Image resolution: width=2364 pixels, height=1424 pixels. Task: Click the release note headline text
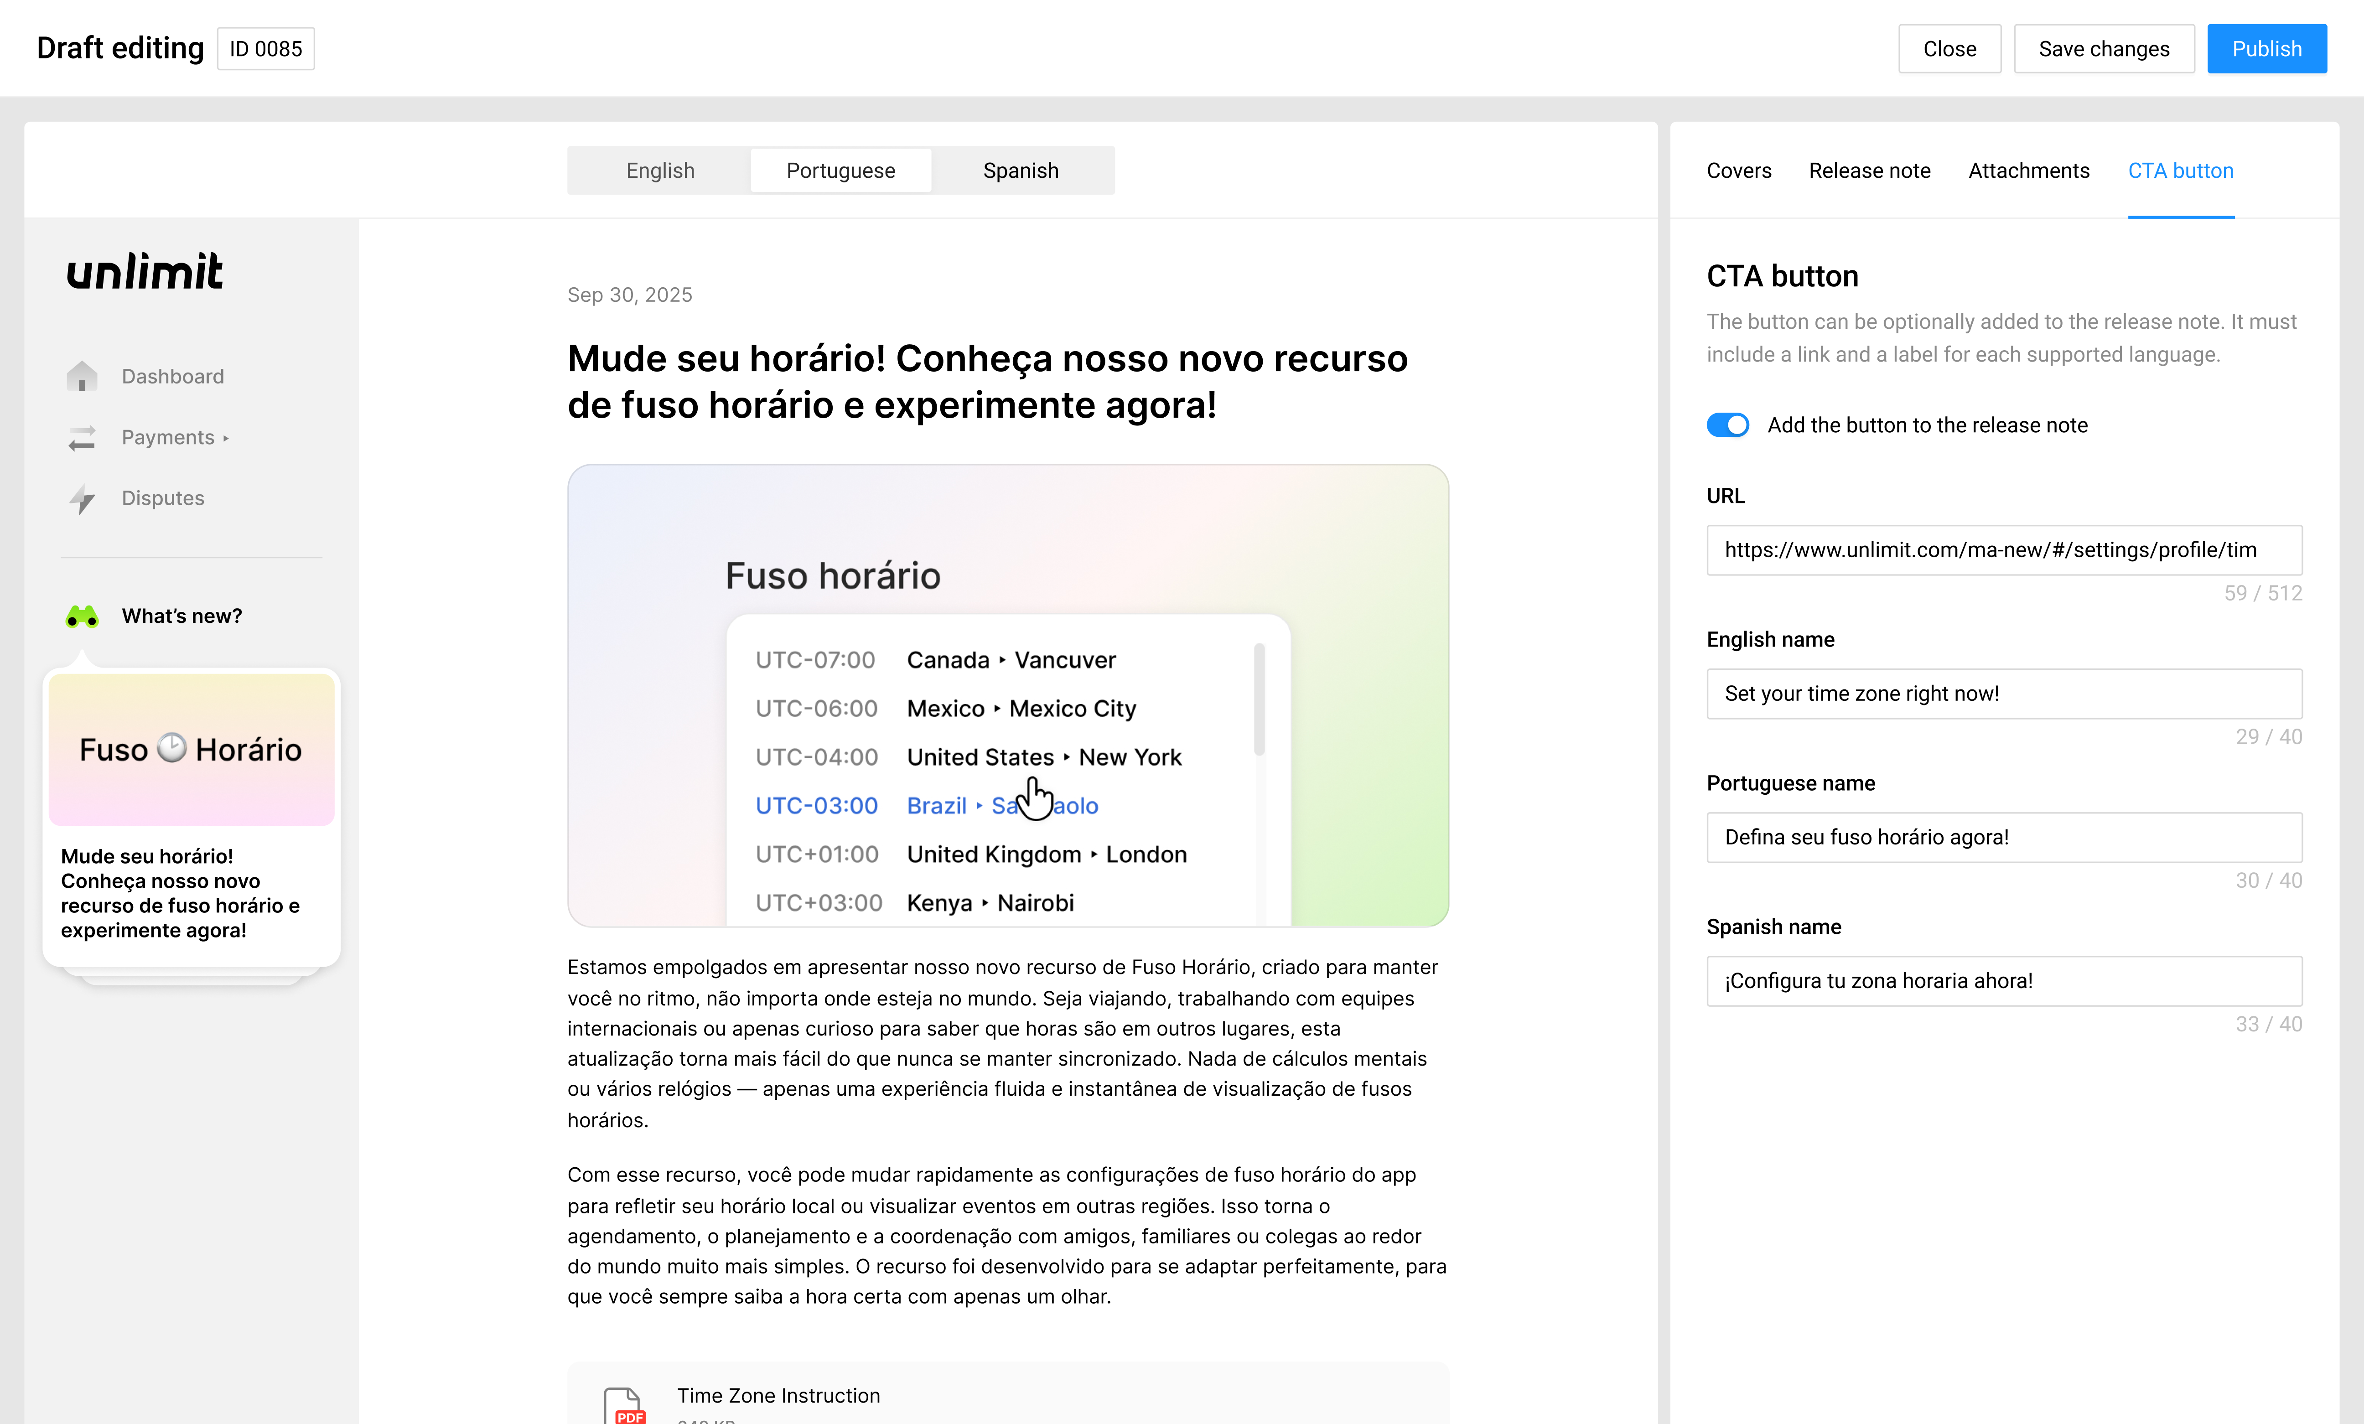click(987, 382)
